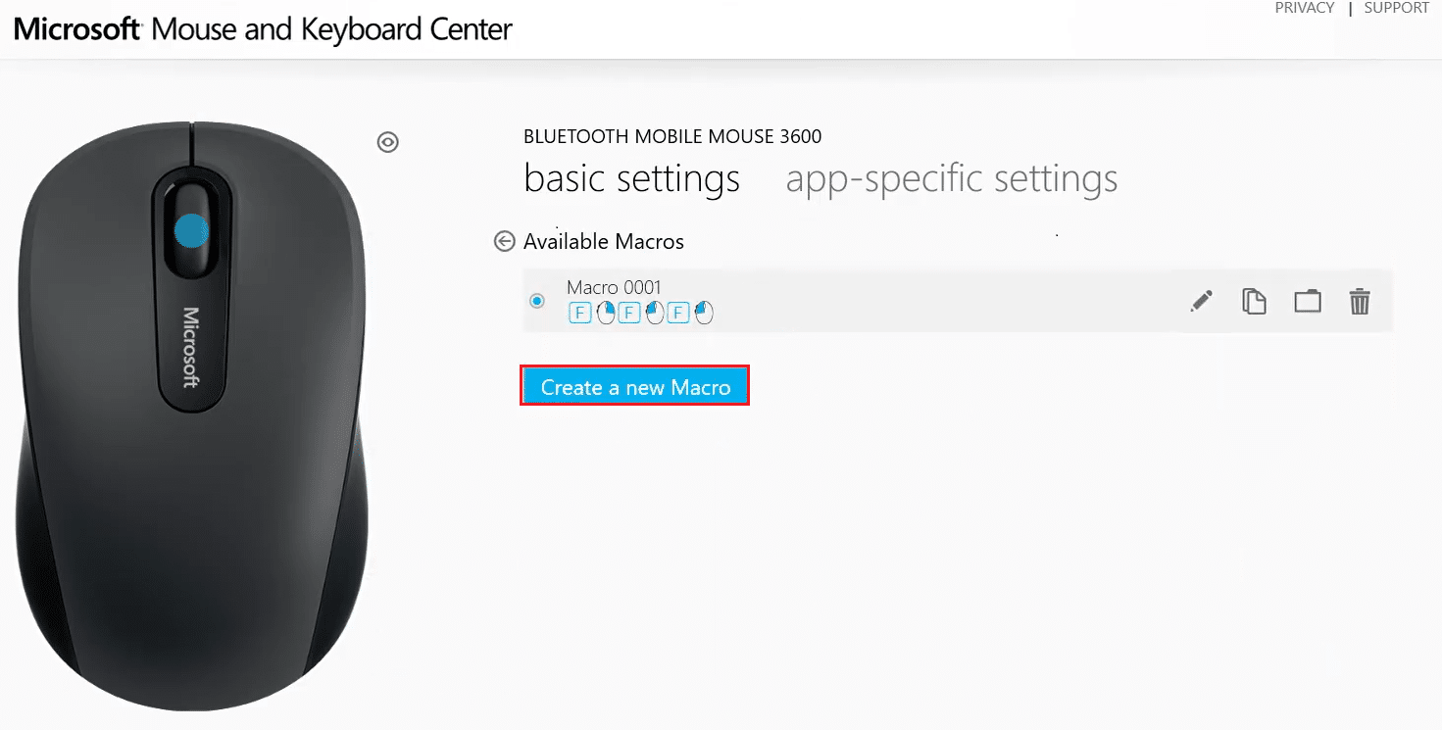
Task: Click the copy icon for Macro 0001
Action: [1254, 301]
